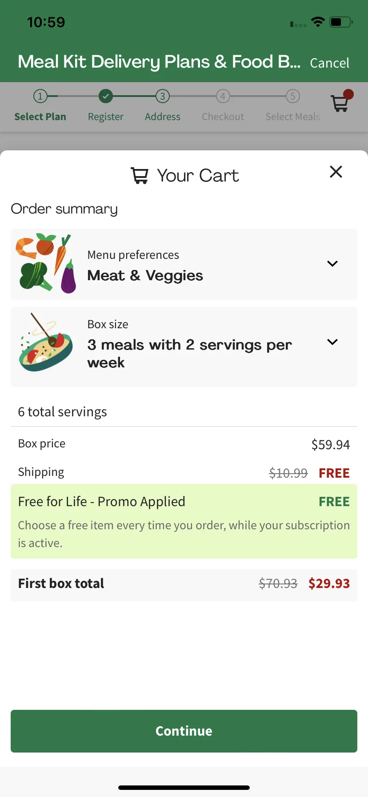Expand the Menu preferences chevron
This screenshot has height=797, width=368.
(x=332, y=264)
